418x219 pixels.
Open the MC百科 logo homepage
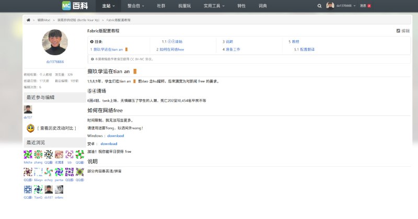coord(75,6)
